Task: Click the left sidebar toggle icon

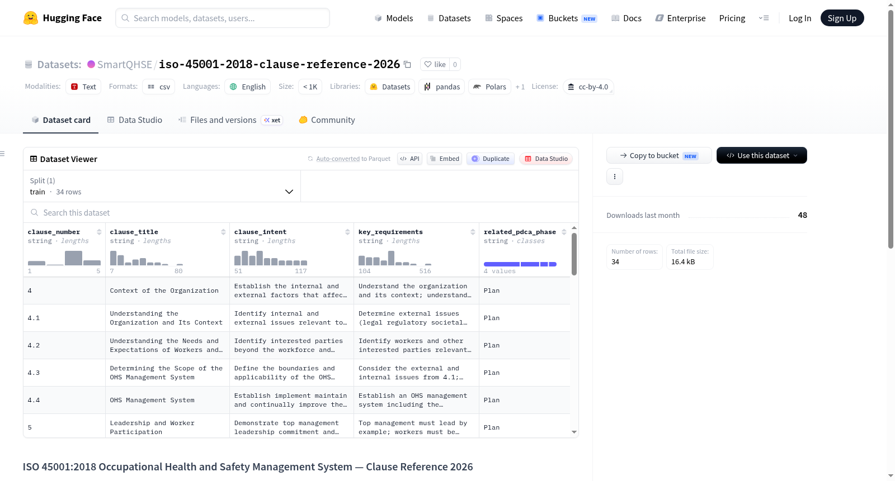Action: 2,154
